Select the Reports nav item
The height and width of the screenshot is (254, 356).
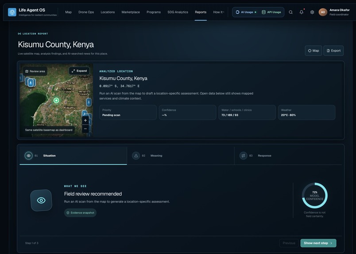tap(201, 12)
